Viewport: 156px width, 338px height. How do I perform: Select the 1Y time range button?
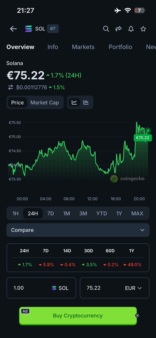(119, 213)
